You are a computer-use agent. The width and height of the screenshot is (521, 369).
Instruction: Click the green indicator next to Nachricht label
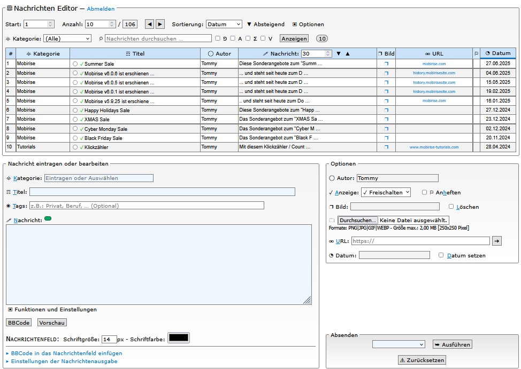pyautogui.click(x=48, y=218)
